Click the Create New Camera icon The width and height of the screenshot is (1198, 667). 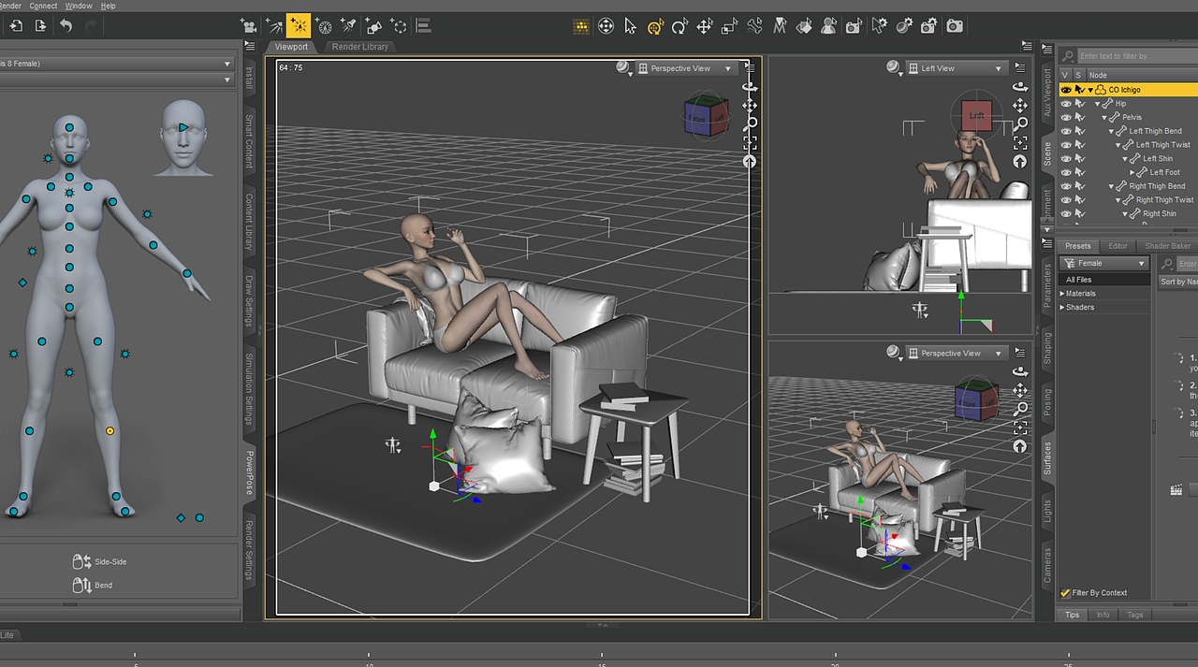[x=249, y=26]
